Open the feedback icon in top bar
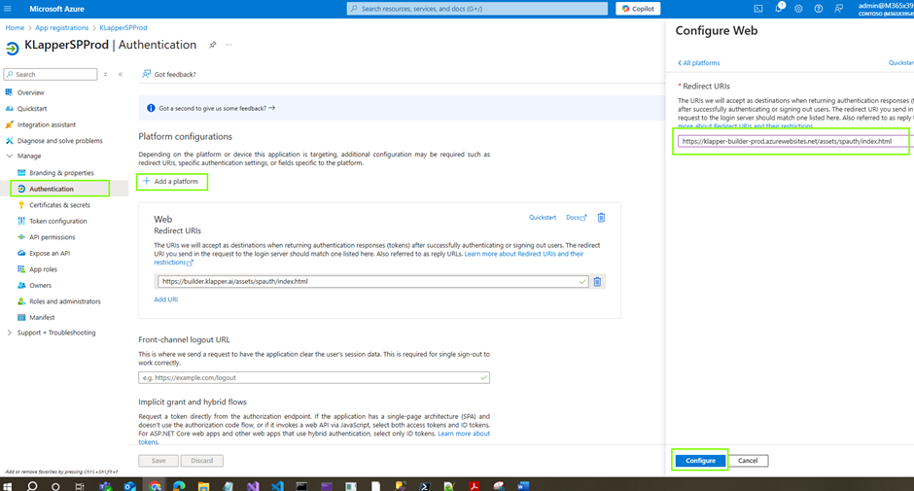This screenshot has width=914, height=491. click(x=838, y=9)
